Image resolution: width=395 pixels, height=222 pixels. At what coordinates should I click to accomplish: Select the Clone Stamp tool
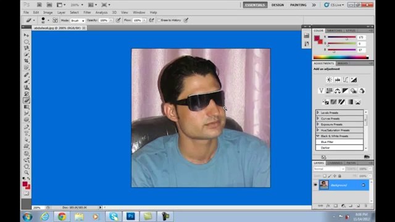coord(27,88)
